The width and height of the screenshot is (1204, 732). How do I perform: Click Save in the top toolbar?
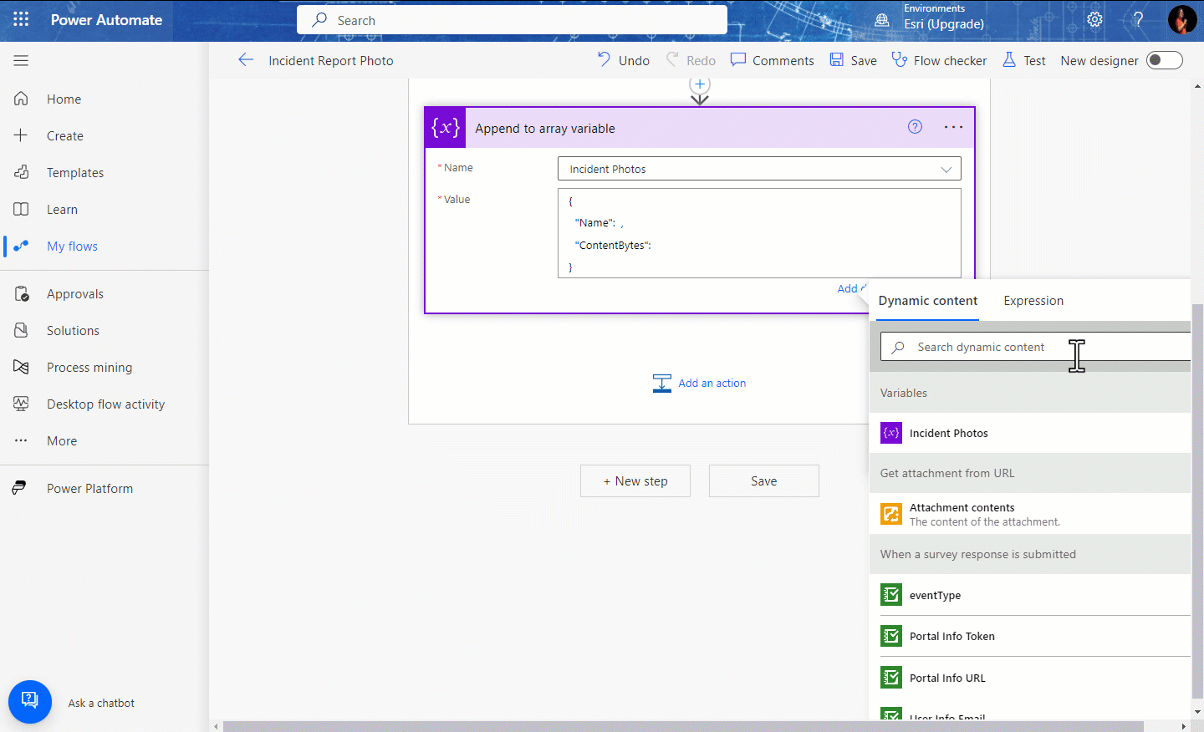[853, 60]
